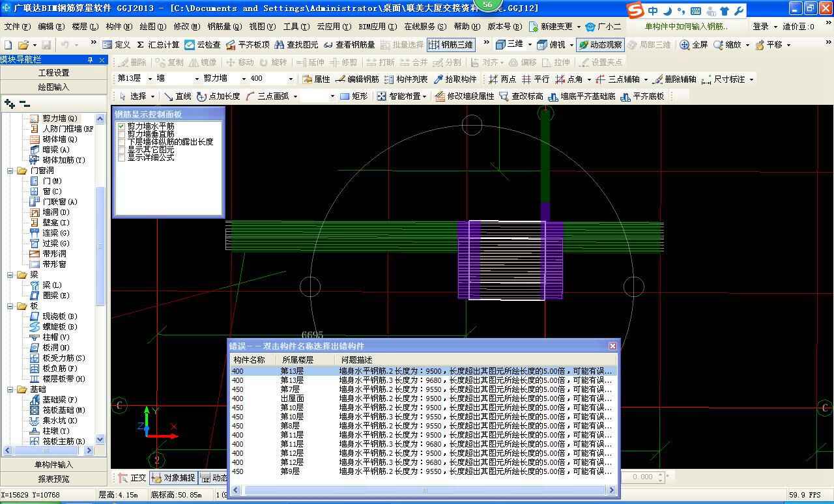Viewport: 834px width, 504px height.
Task: Open the 楼层(L) menu
Action: tap(85, 27)
